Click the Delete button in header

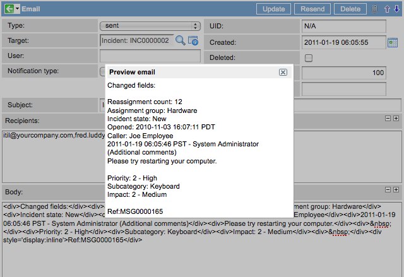pyautogui.click(x=350, y=9)
